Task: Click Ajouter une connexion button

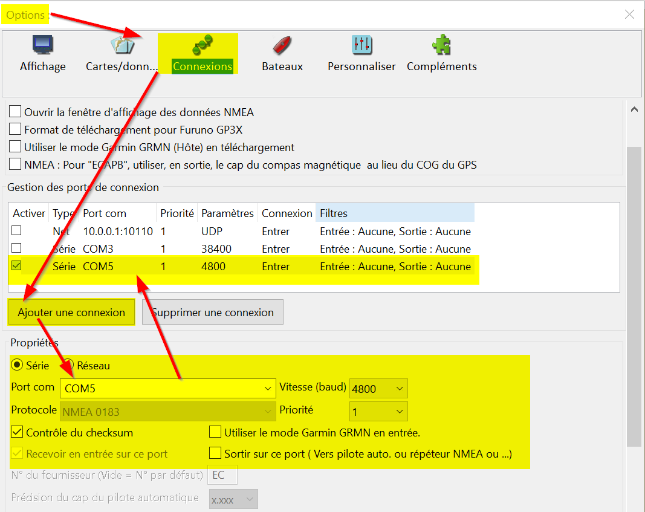Action: pos(71,312)
